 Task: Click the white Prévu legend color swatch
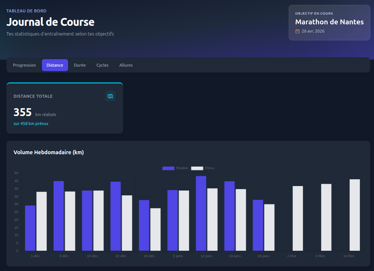click(x=197, y=168)
